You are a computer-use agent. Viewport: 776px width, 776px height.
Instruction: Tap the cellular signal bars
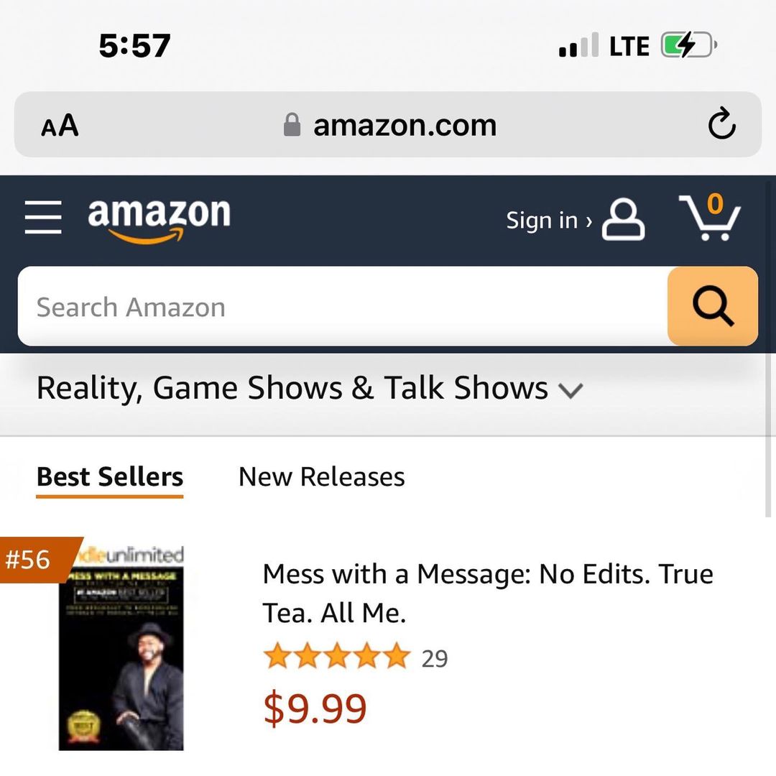click(578, 45)
